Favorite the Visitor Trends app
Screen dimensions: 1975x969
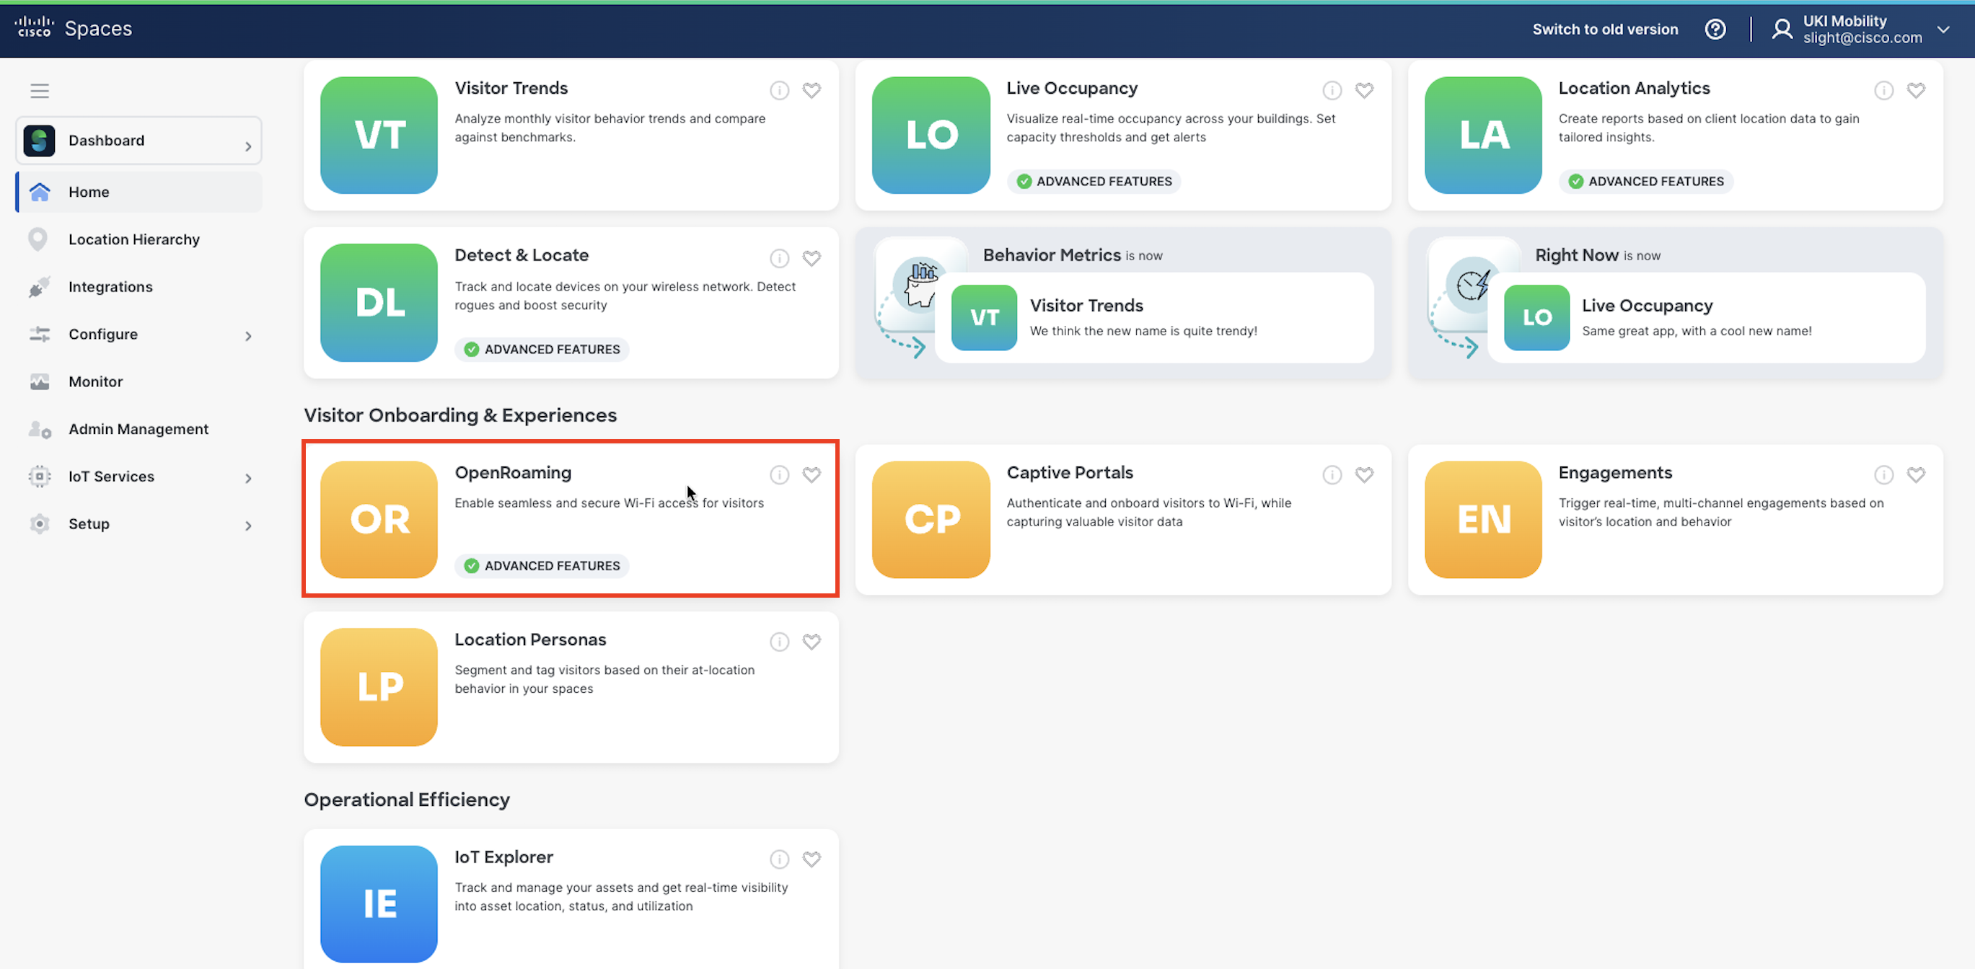click(x=811, y=90)
